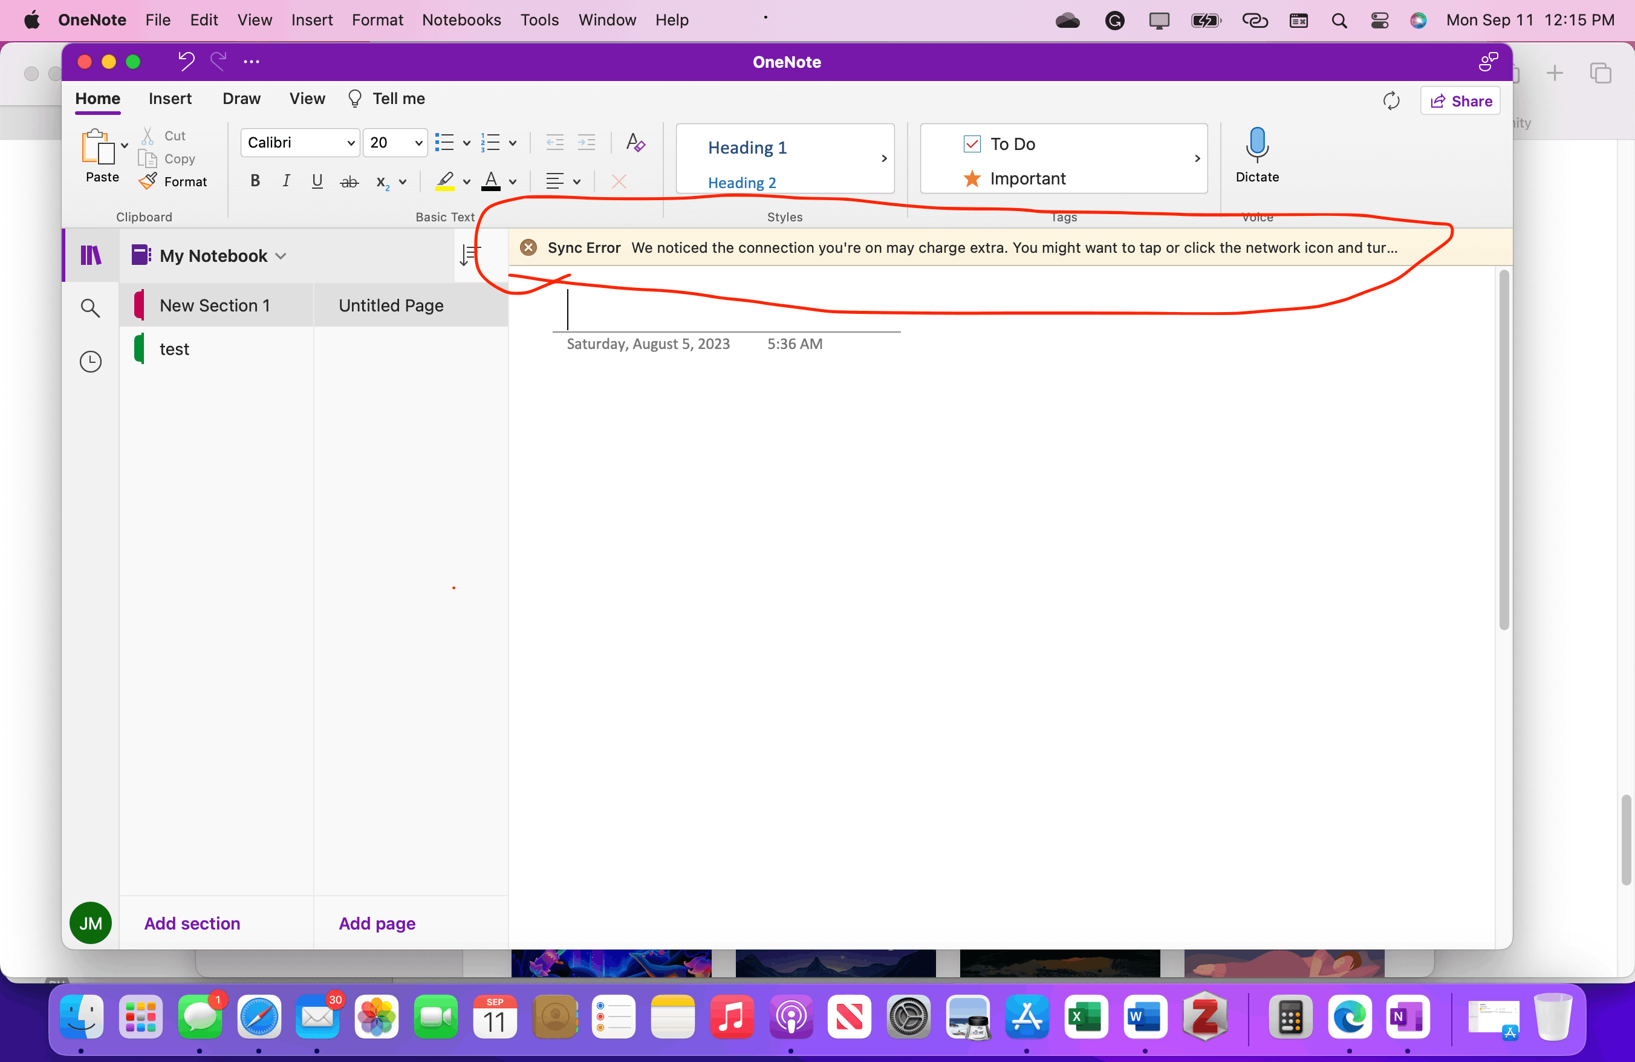Apply yellow text highlight color

pos(444,181)
